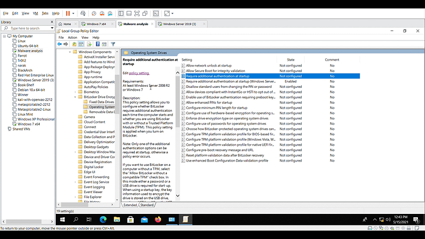425x239 pixels.
Task: Toggle the library sidebar view
Action: tap(121, 13)
